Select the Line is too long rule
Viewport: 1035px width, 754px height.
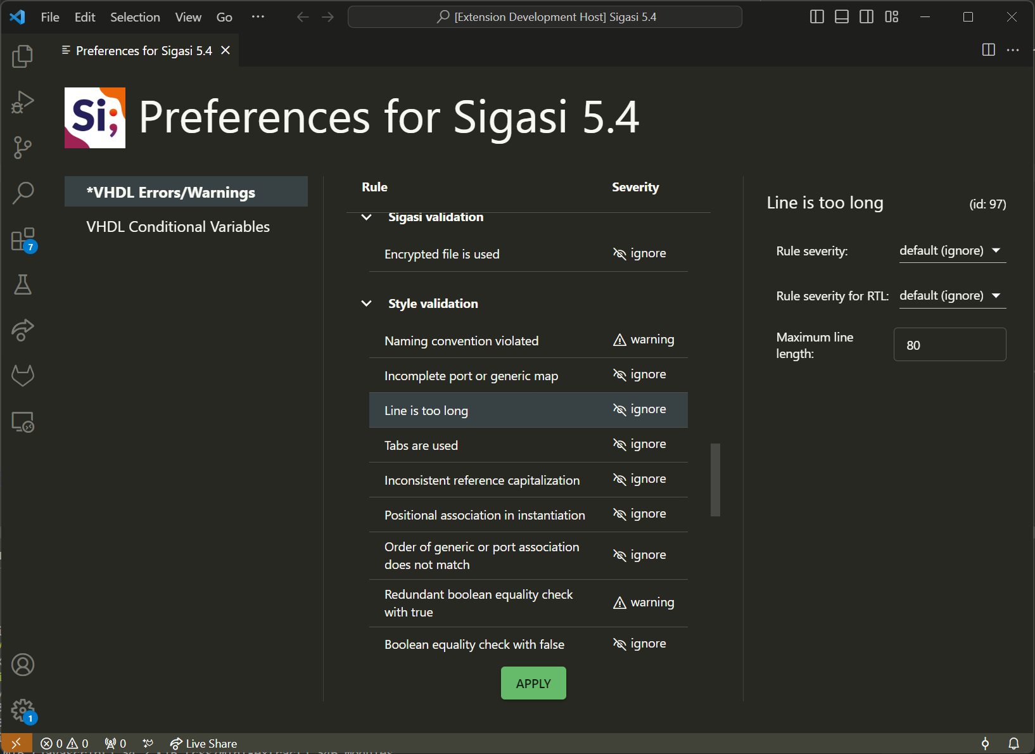click(528, 410)
